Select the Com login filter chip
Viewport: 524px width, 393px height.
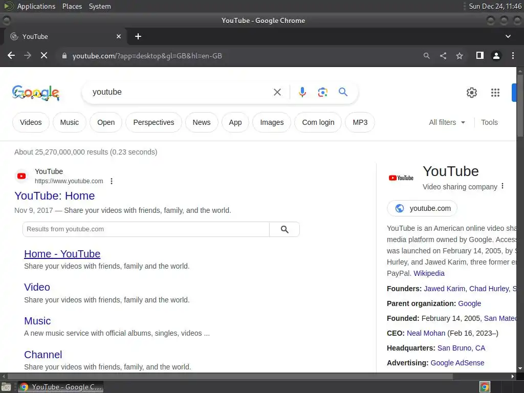pos(318,122)
